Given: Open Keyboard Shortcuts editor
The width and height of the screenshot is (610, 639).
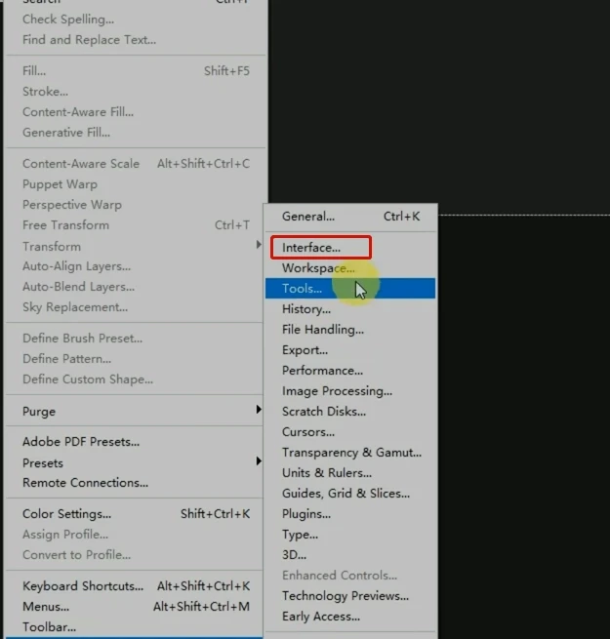Looking at the screenshot, I should (x=83, y=586).
